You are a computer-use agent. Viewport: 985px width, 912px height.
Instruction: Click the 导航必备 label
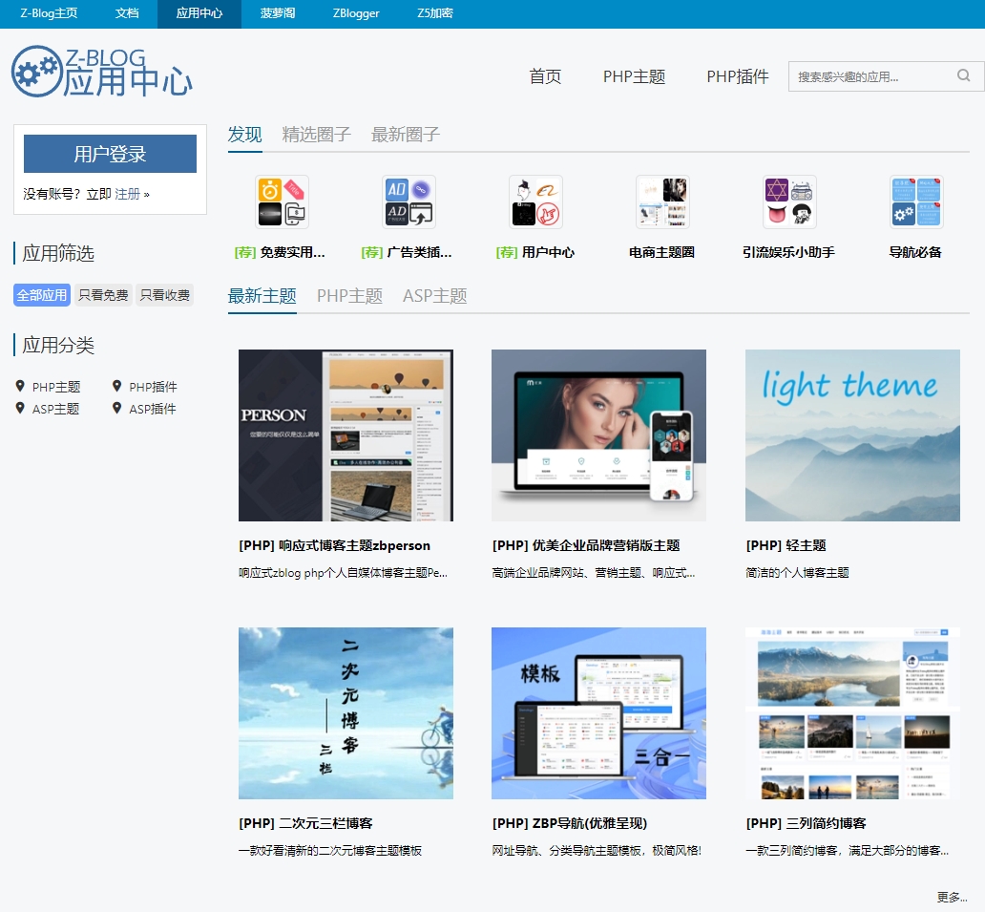(x=915, y=253)
